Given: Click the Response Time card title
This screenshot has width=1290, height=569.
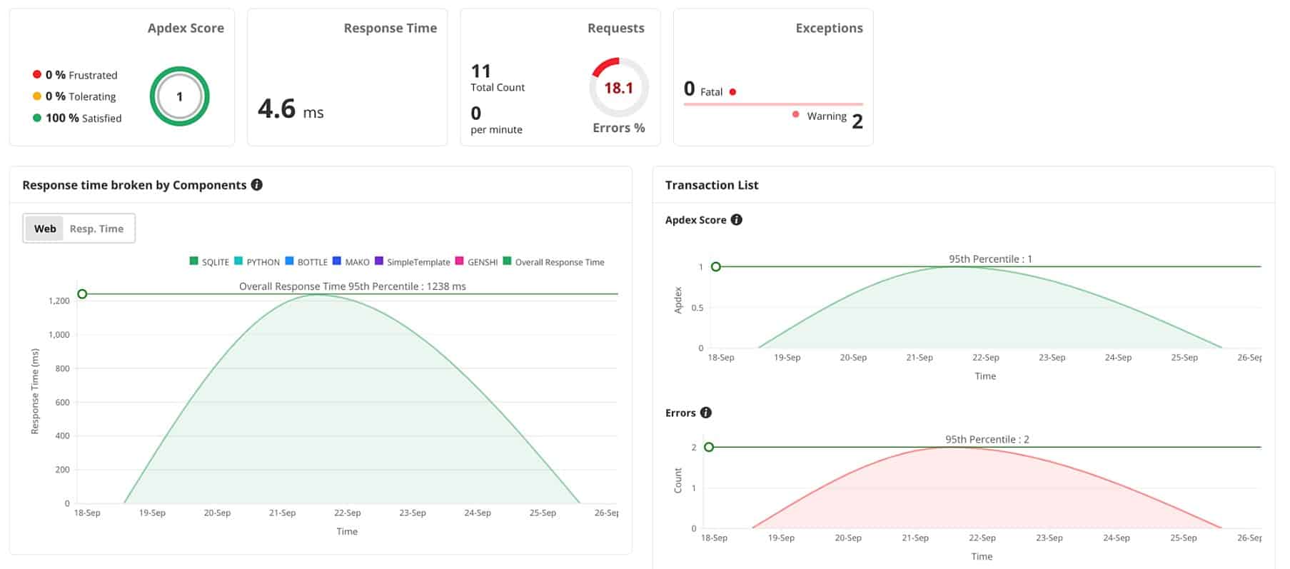Looking at the screenshot, I should (x=390, y=28).
